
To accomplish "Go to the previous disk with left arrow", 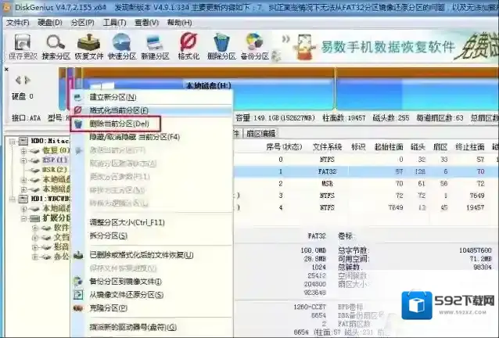I will pyautogui.click(x=17, y=80).
